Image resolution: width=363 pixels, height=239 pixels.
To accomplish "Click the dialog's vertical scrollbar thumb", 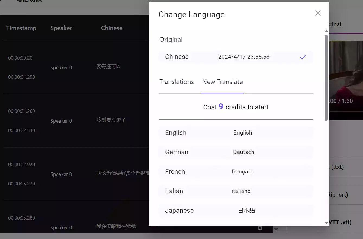I will 326,77.
